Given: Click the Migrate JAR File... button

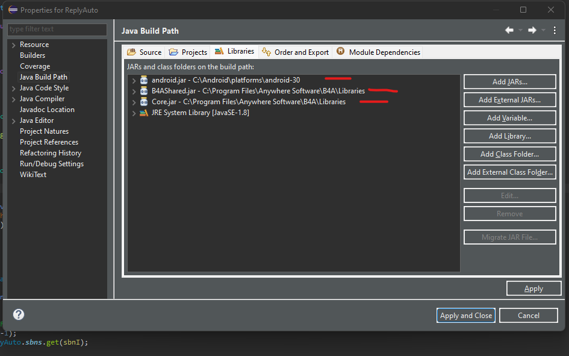Looking at the screenshot, I should click(x=509, y=237).
